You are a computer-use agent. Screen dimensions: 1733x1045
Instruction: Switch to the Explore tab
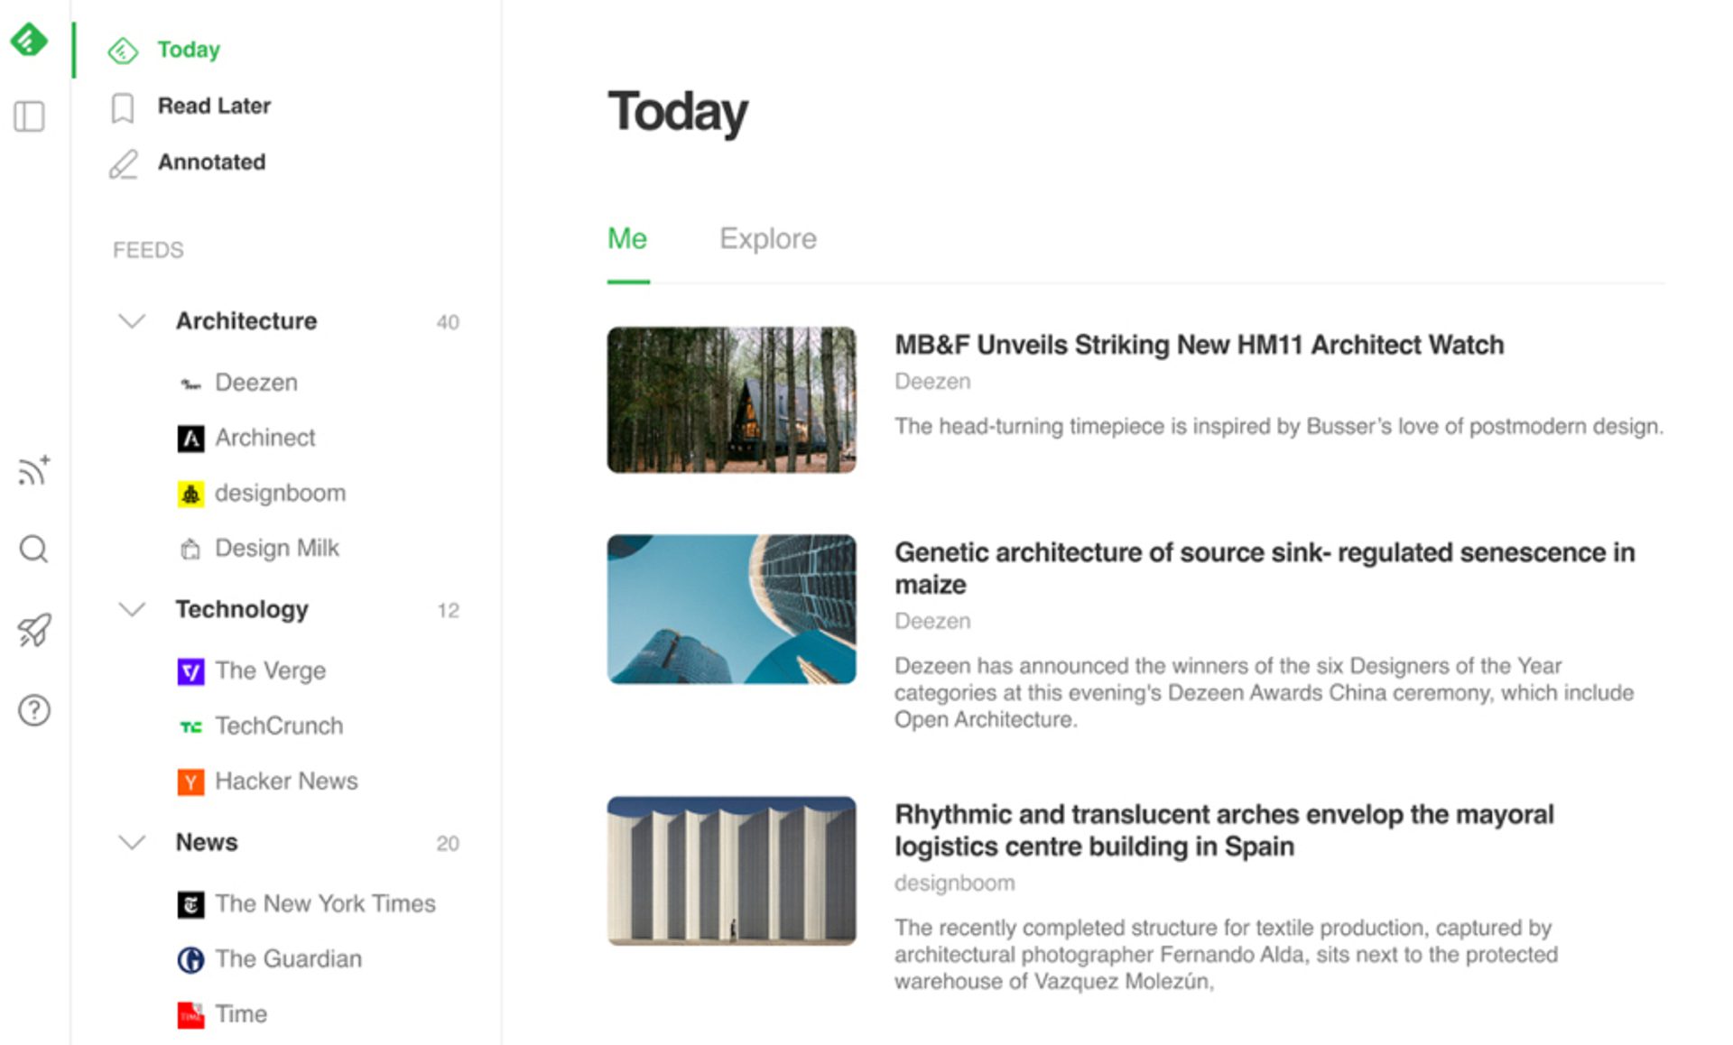(x=767, y=238)
